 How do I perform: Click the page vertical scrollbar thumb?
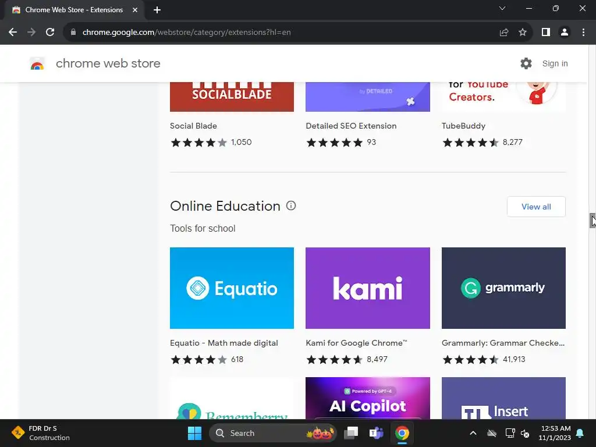coord(593,221)
